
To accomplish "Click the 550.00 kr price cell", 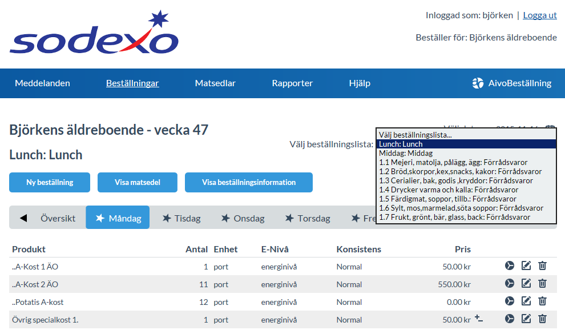I will pos(454,284).
